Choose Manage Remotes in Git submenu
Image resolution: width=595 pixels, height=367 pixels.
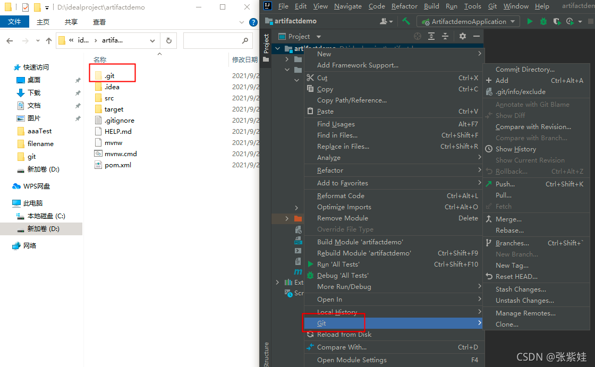point(536,313)
